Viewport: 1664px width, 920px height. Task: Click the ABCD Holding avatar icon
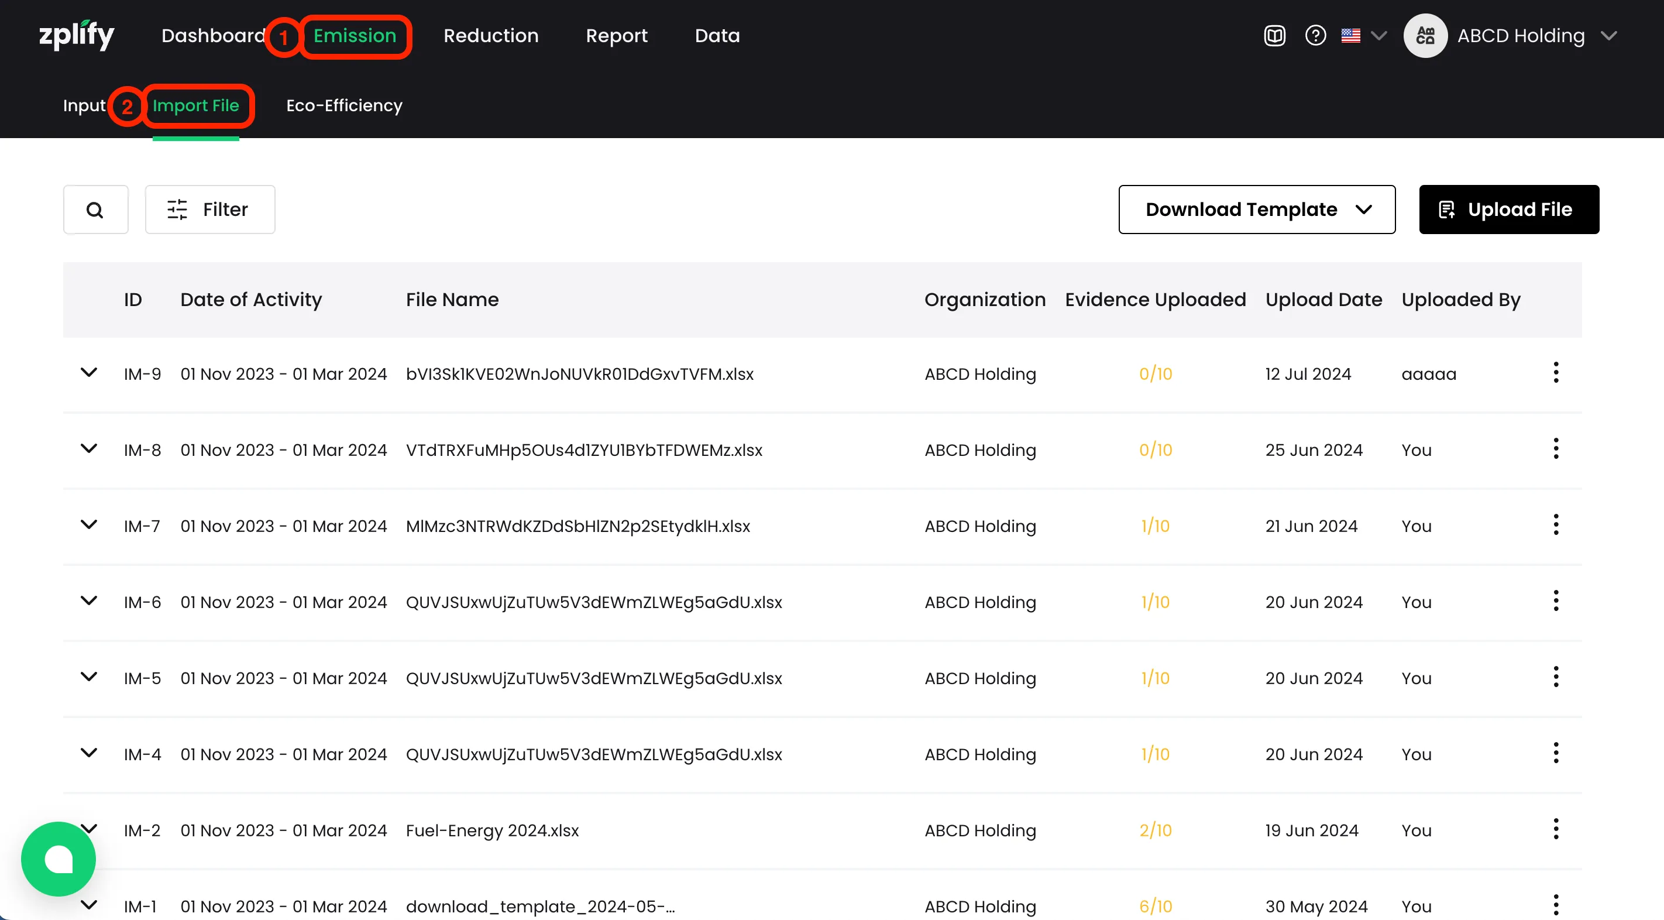(1425, 36)
